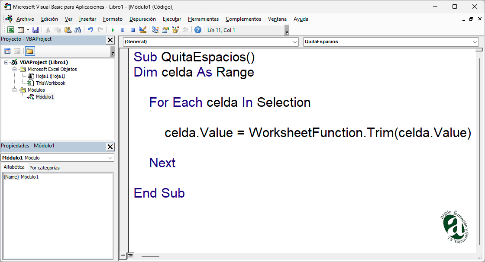Switch to the Por categorías tab
This screenshot has height=262, width=485.
click(44, 168)
